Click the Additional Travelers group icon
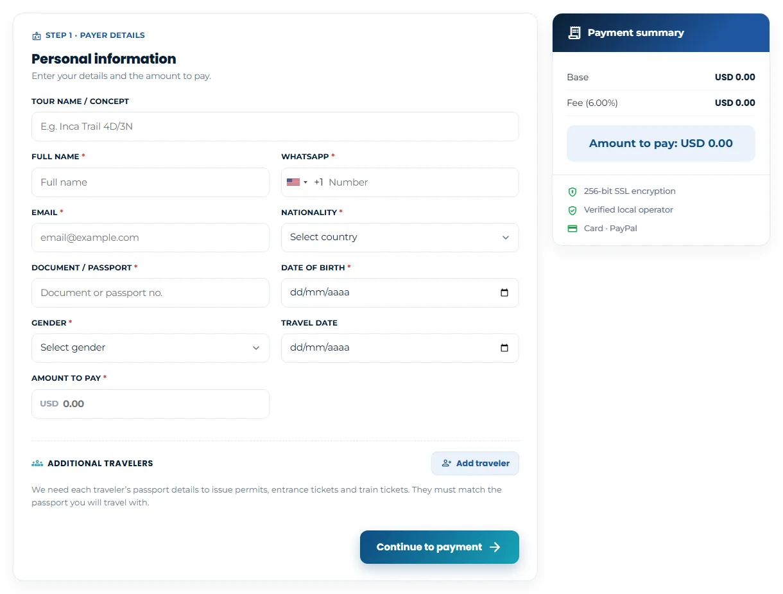Image resolution: width=783 pixels, height=594 pixels. point(37,463)
